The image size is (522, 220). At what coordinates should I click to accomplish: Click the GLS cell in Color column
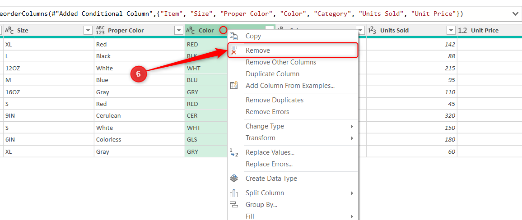[x=206, y=140]
